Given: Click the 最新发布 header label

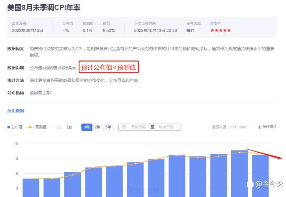Looking at the screenshot, I should (19, 23).
